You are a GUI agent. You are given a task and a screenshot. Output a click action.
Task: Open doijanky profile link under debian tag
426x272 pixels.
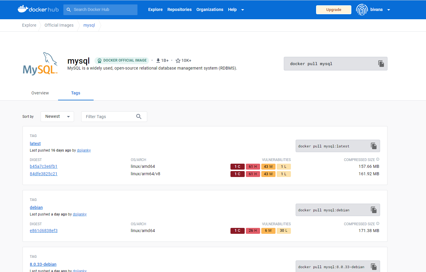[x=80, y=214]
